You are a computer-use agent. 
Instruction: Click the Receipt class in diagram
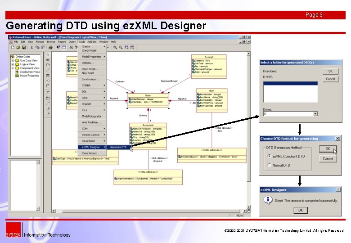[209, 67]
